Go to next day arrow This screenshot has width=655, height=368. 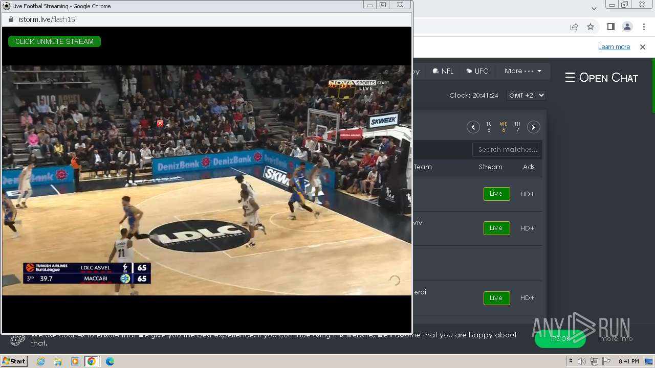534,127
